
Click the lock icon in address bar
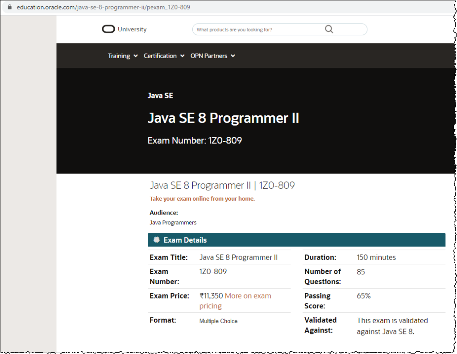[x=10, y=7]
